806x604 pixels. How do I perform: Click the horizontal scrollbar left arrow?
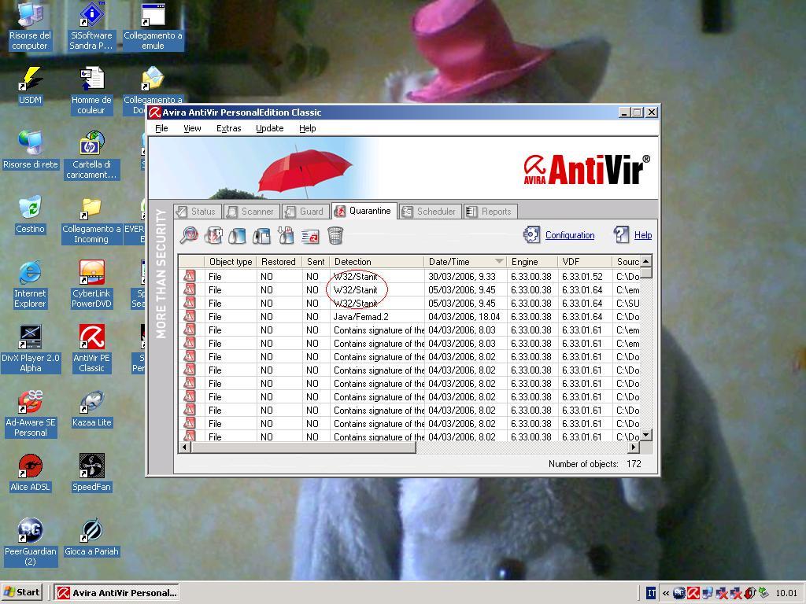coord(184,447)
